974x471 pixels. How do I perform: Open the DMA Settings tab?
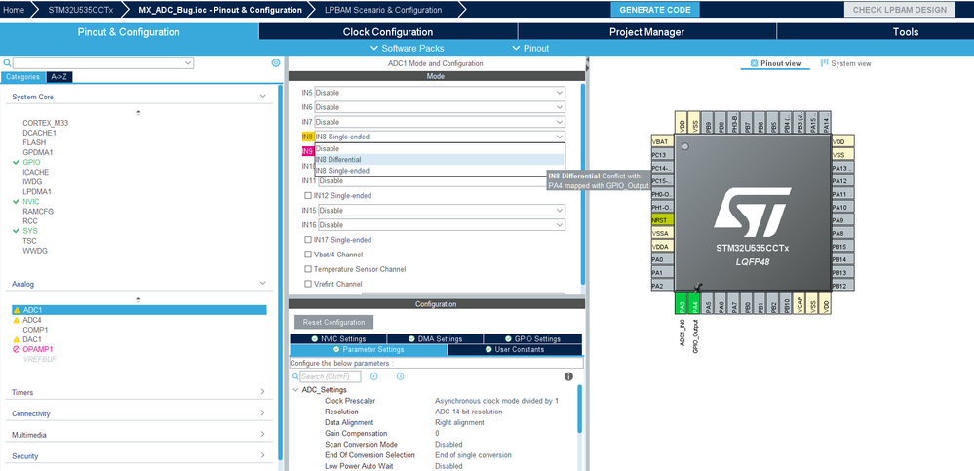pyautogui.click(x=435, y=338)
